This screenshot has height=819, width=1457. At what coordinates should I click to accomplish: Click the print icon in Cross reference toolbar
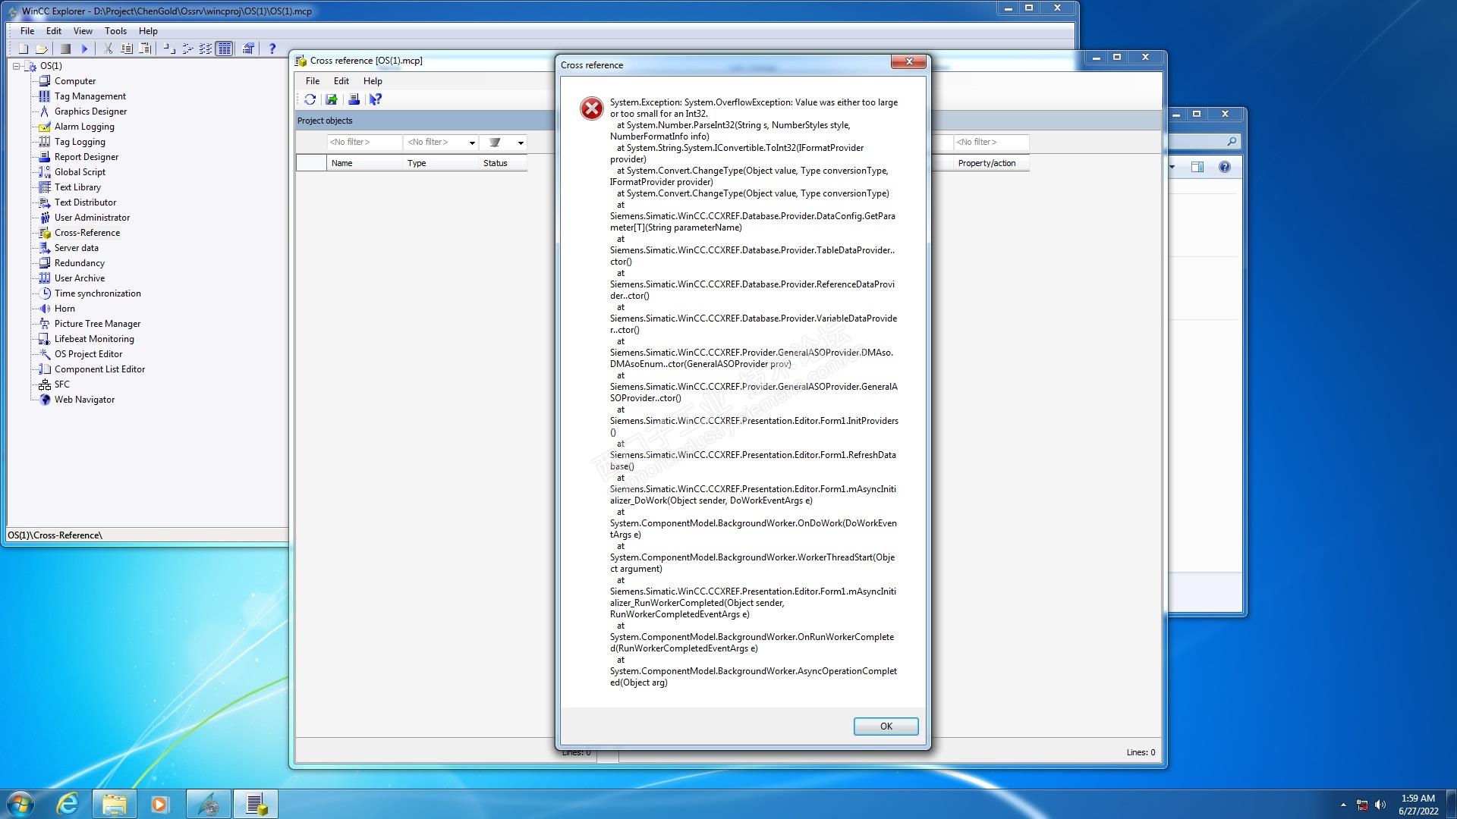[354, 99]
